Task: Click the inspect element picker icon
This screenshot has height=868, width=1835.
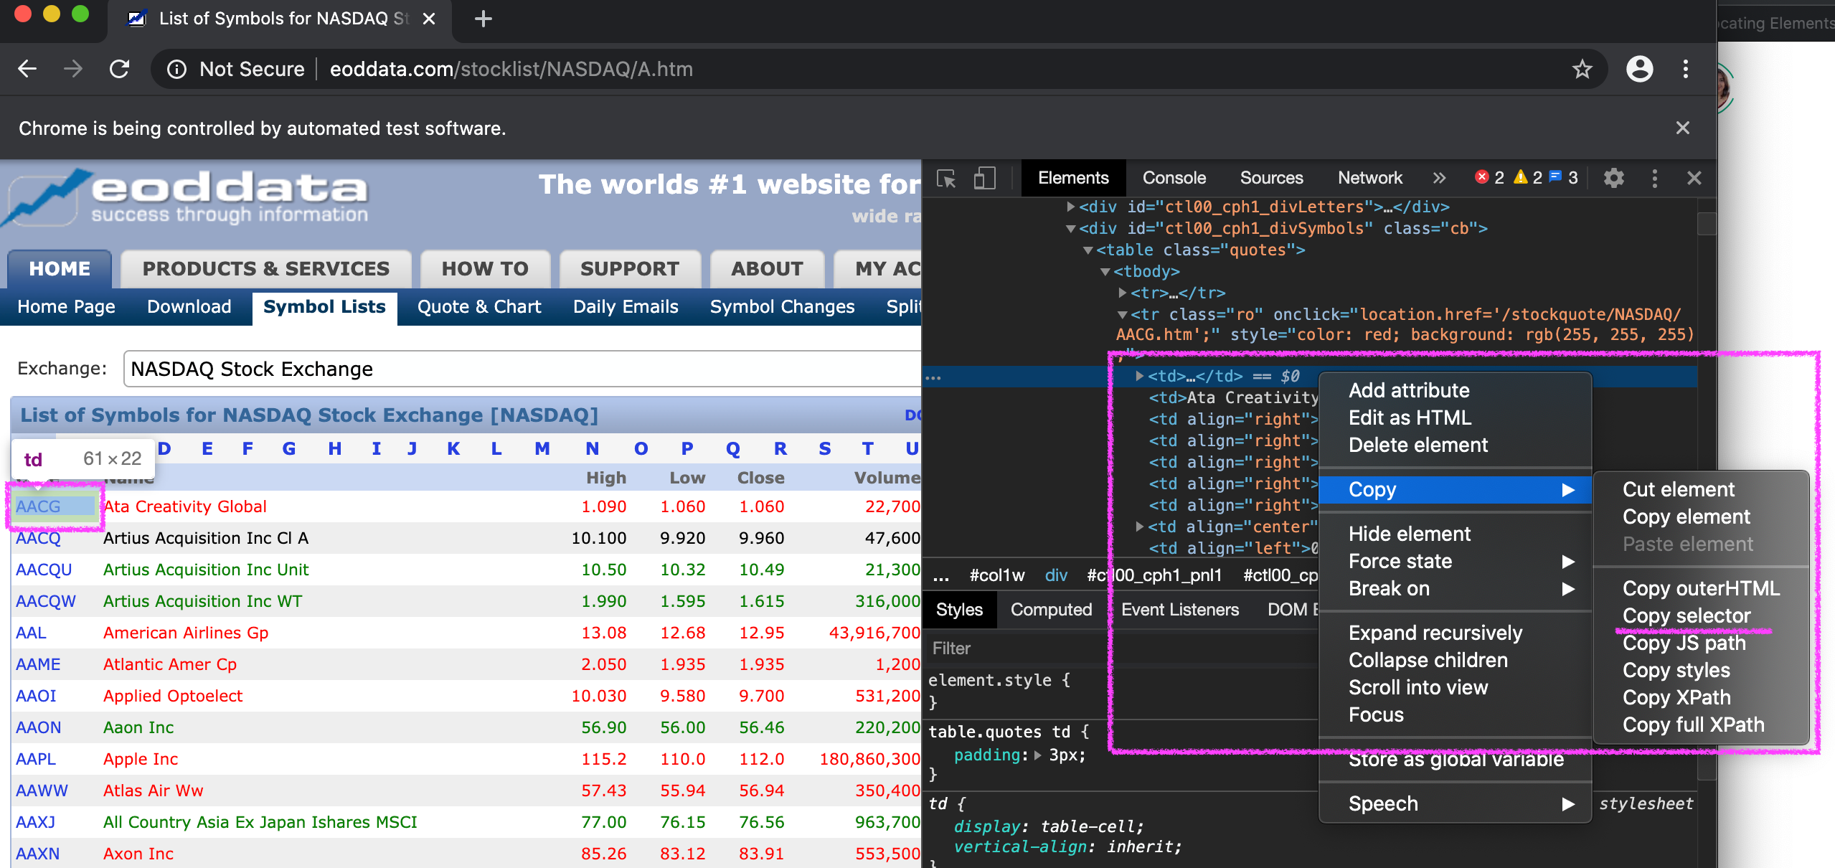Action: 946,178
